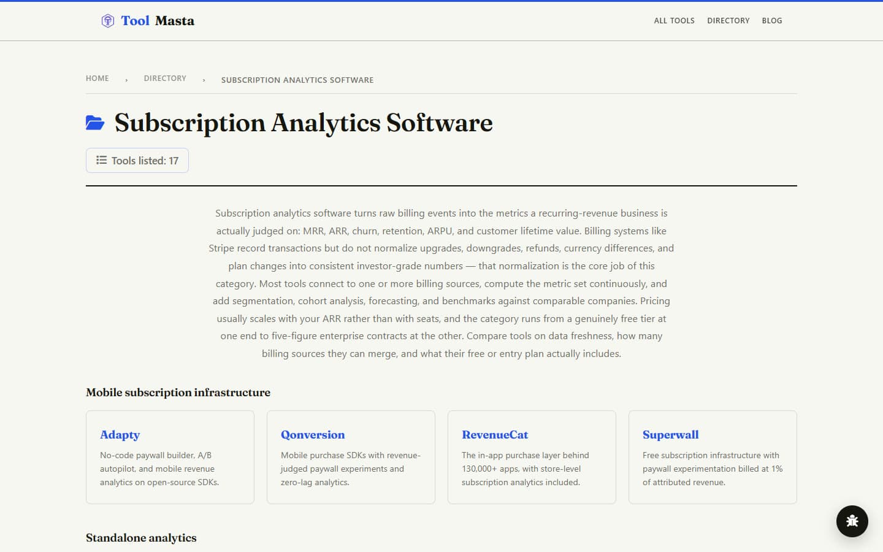Click the Adapty card description text
The height and width of the screenshot is (552, 883).
pyautogui.click(x=159, y=469)
